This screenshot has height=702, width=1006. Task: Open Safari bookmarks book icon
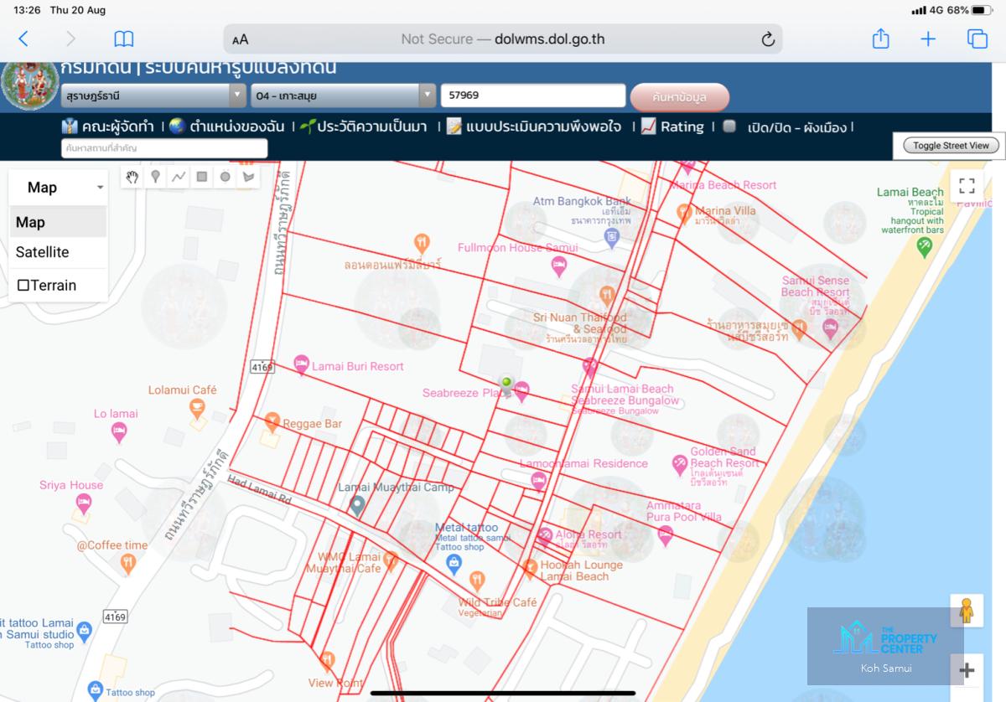pos(124,39)
